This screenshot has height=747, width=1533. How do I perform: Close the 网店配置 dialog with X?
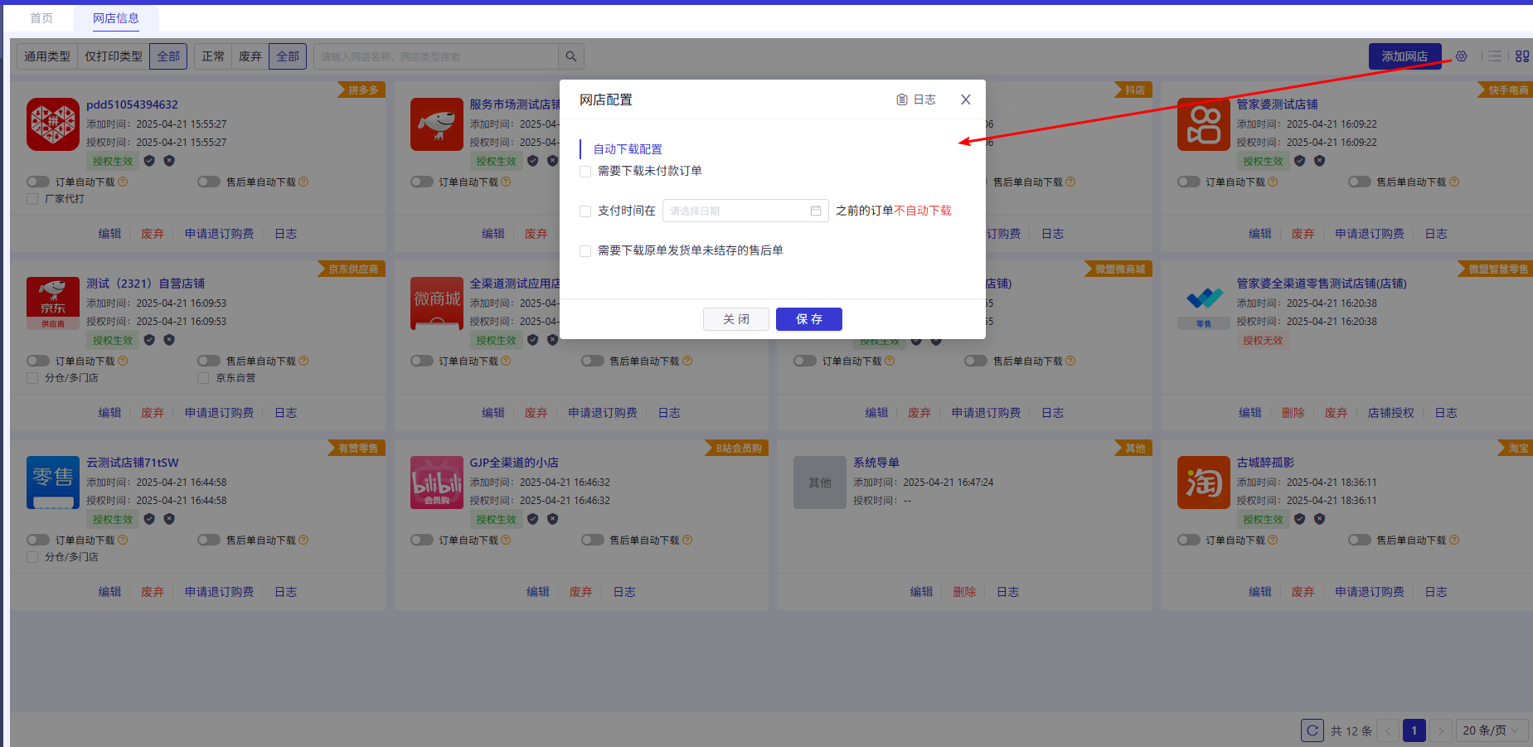(966, 99)
